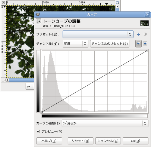The height and width of the screenshot is (147, 151).
Task: Open the チャンネル 明度 dropdown
Action: coord(75,44)
